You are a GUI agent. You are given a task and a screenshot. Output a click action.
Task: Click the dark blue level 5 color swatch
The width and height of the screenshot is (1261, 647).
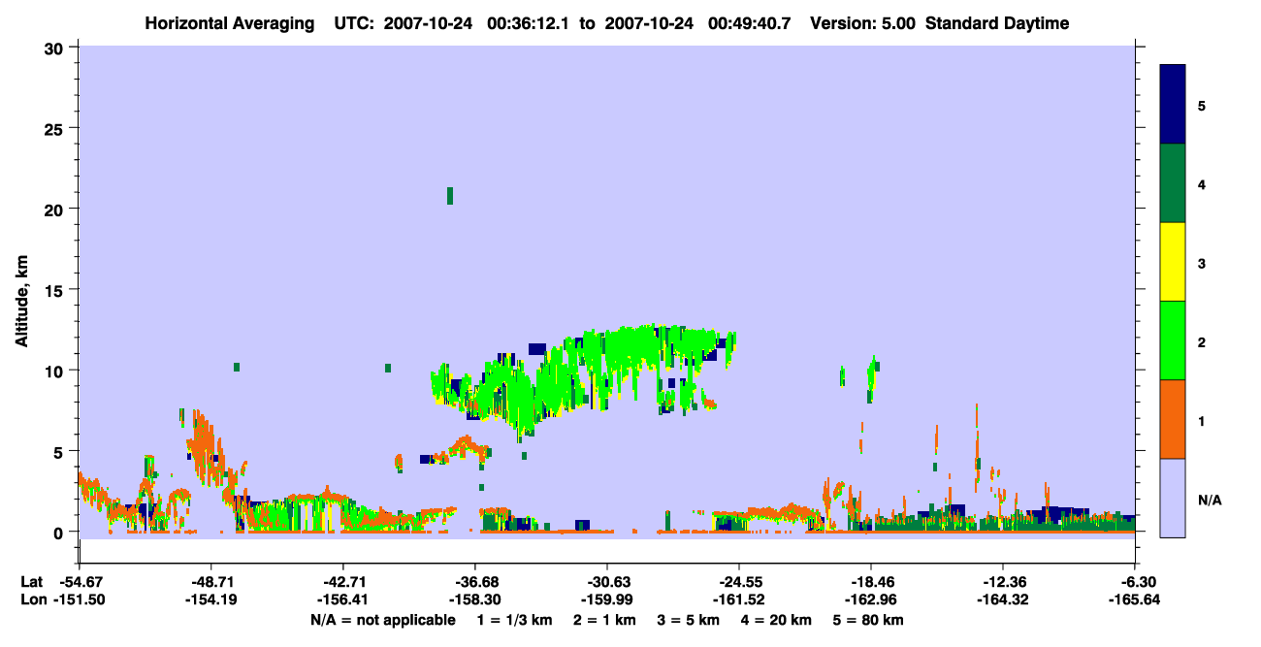click(x=1173, y=105)
